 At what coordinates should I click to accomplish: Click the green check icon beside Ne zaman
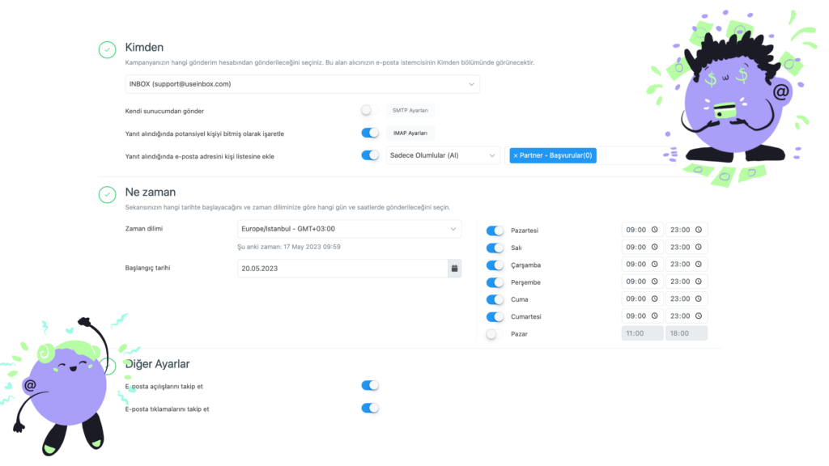[107, 194]
